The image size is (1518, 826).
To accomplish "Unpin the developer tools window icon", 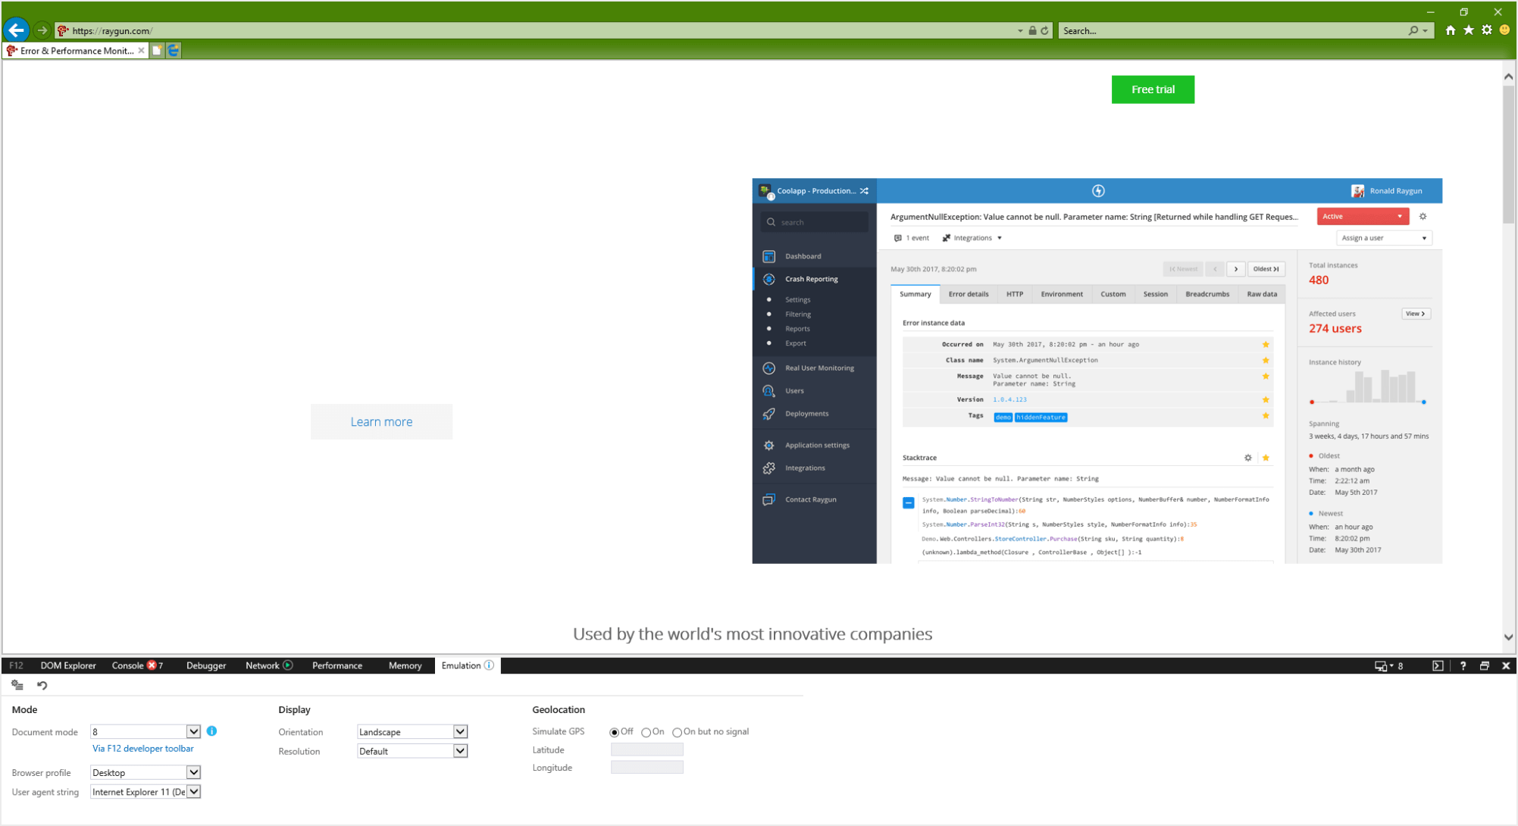I will 1485,665.
